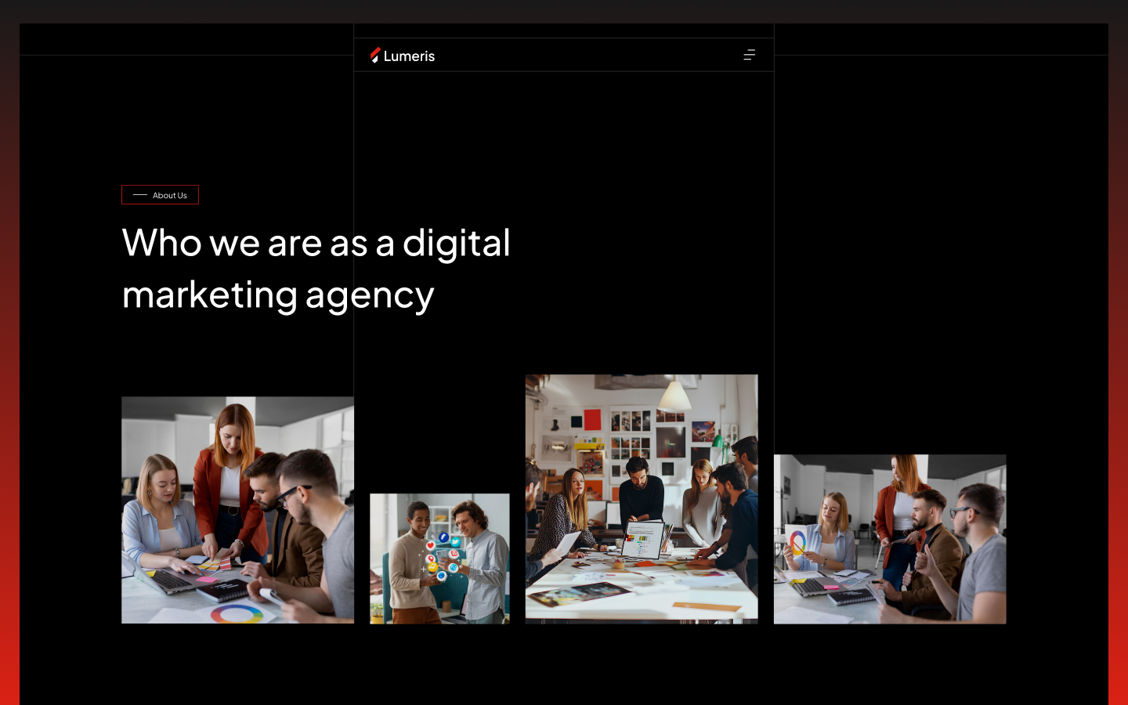Click the floating Facebook icon in photo
The image size is (1128, 705).
pyautogui.click(x=443, y=537)
